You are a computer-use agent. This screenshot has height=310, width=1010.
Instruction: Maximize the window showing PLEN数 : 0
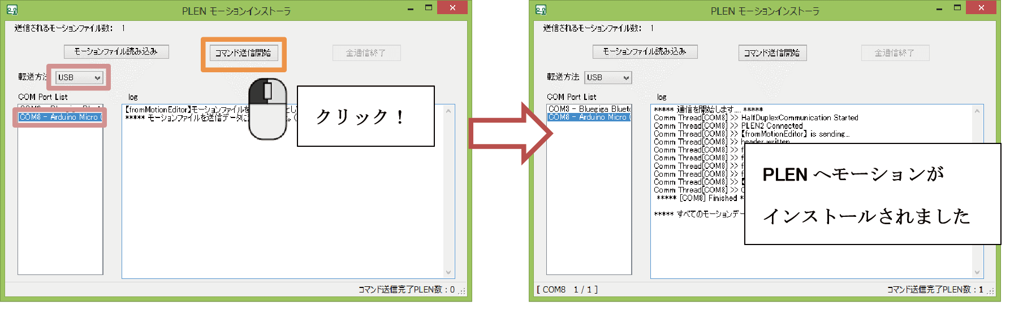428,8
